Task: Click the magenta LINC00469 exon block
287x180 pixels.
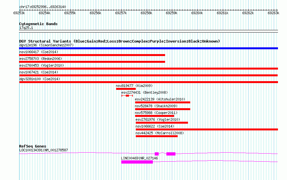Action: (x=137, y=162)
